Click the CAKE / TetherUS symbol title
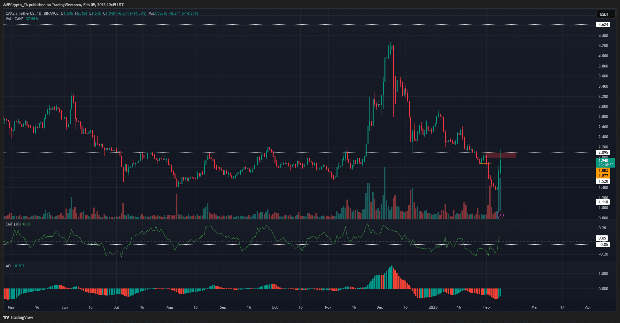This screenshot has width=620, height=323. pyautogui.click(x=32, y=13)
